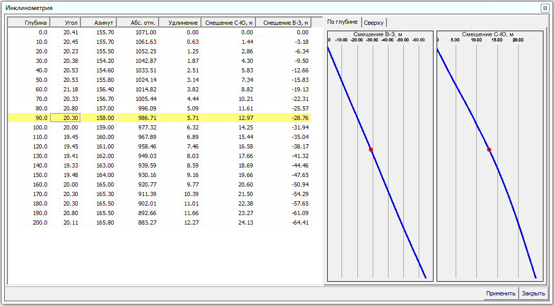Close the Инклинометрия window
This screenshot has width=554, height=306.
click(x=545, y=8)
